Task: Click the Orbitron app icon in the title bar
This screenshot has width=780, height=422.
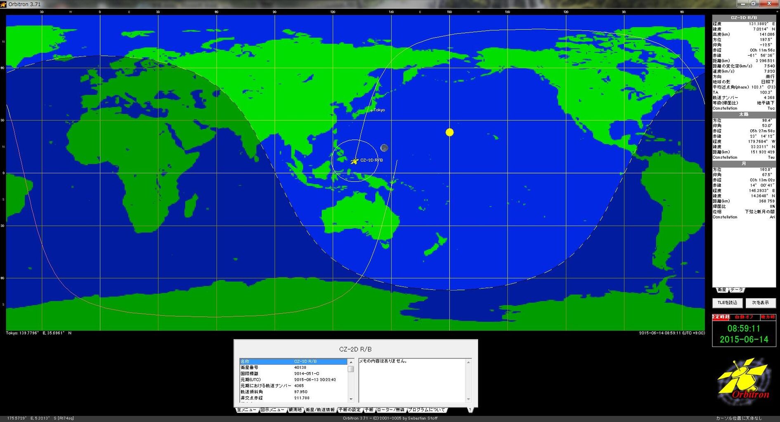Action: pos(3,4)
